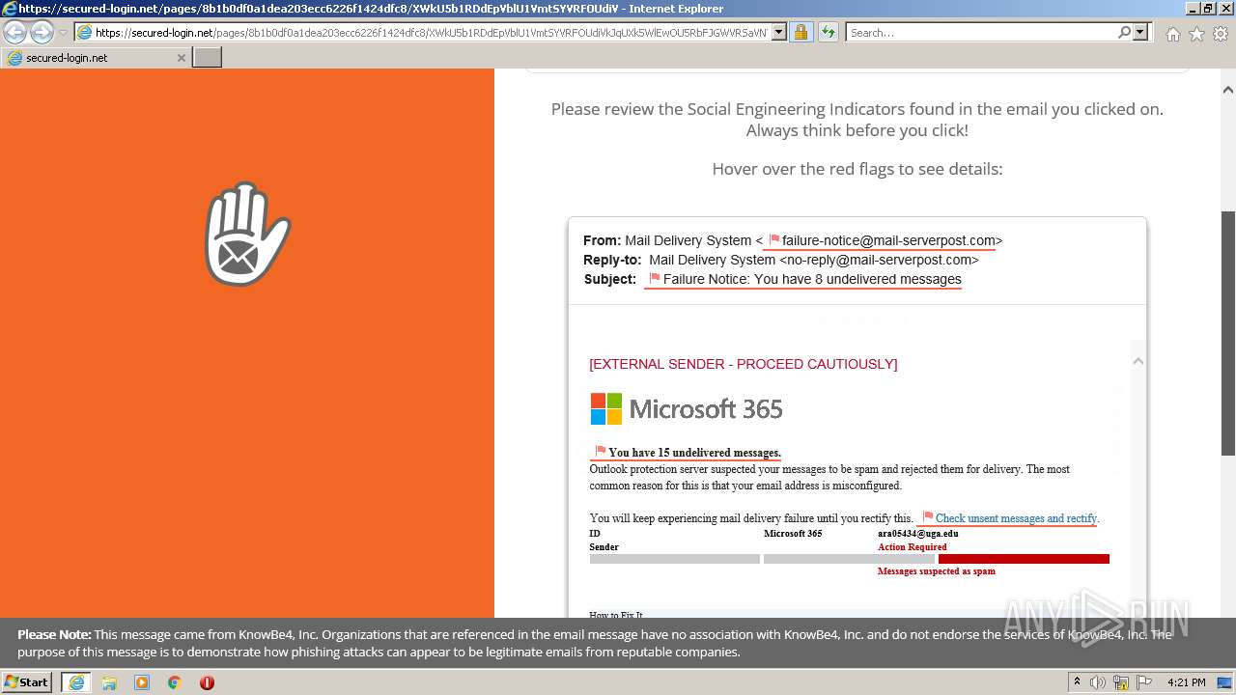Open the Windows Start button
This screenshot has height=695, width=1236.
click(x=26, y=682)
